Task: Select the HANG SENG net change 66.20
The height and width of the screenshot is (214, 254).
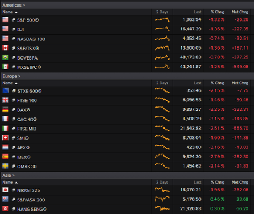Action: 242,208
